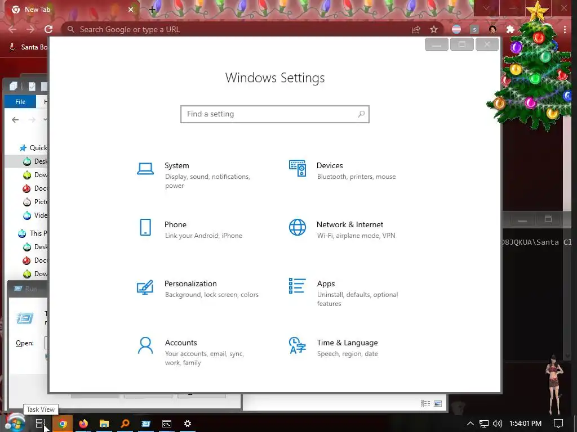Click the Start button
The image size is (577, 432).
(x=15, y=423)
